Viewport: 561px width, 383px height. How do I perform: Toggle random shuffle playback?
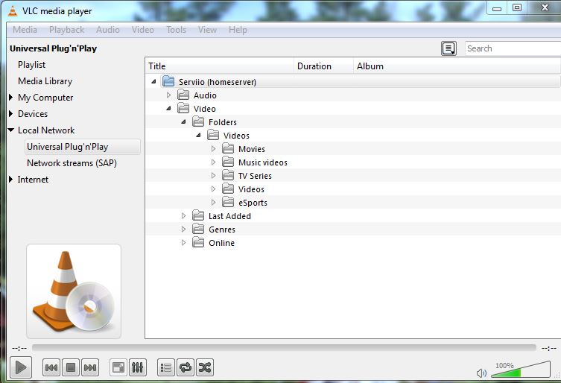pyautogui.click(x=205, y=367)
